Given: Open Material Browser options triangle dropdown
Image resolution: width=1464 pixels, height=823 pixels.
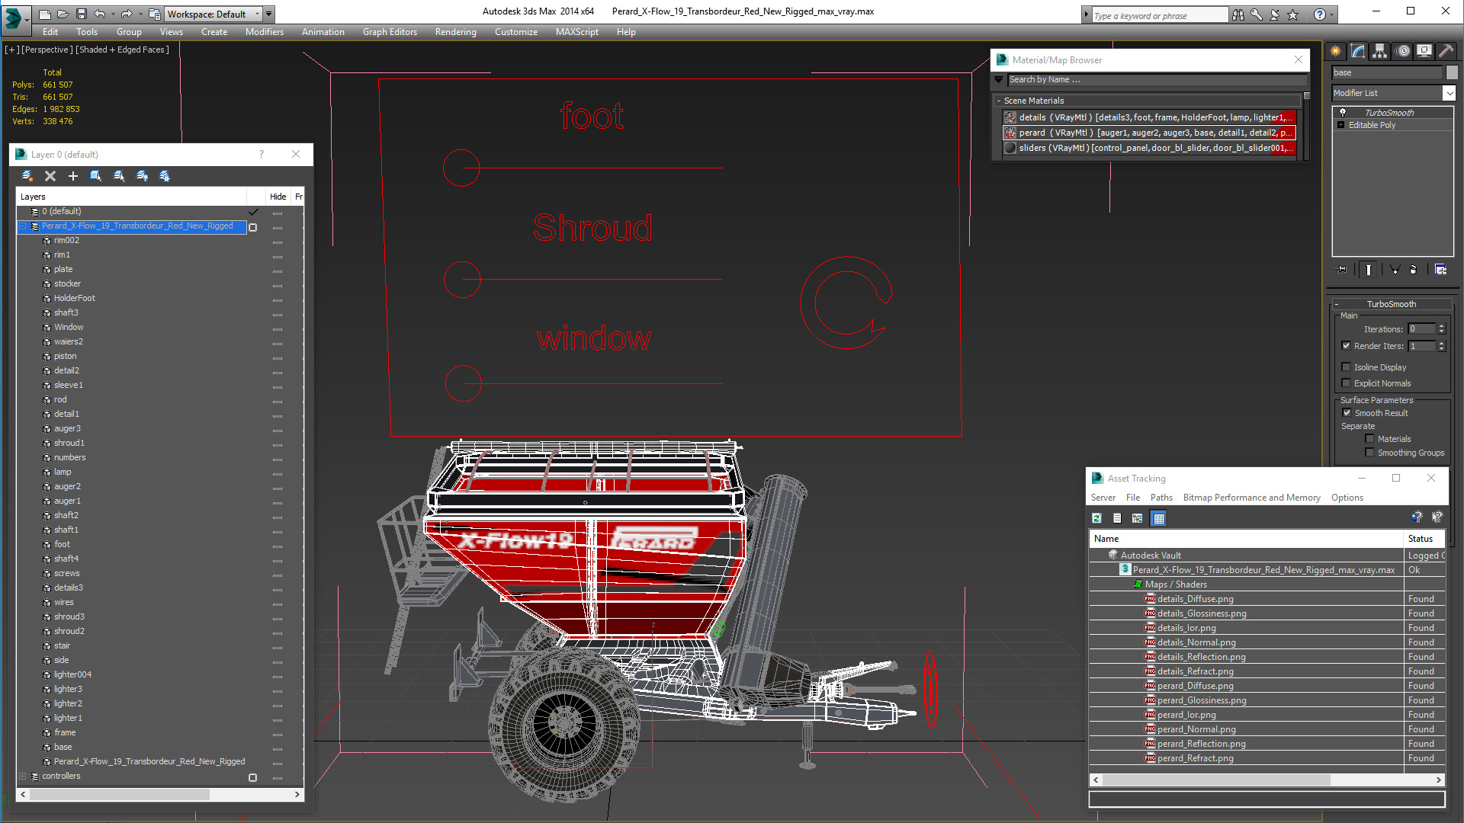Looking at the screenshot, I should pyautogui.click(x=999, y=79).
